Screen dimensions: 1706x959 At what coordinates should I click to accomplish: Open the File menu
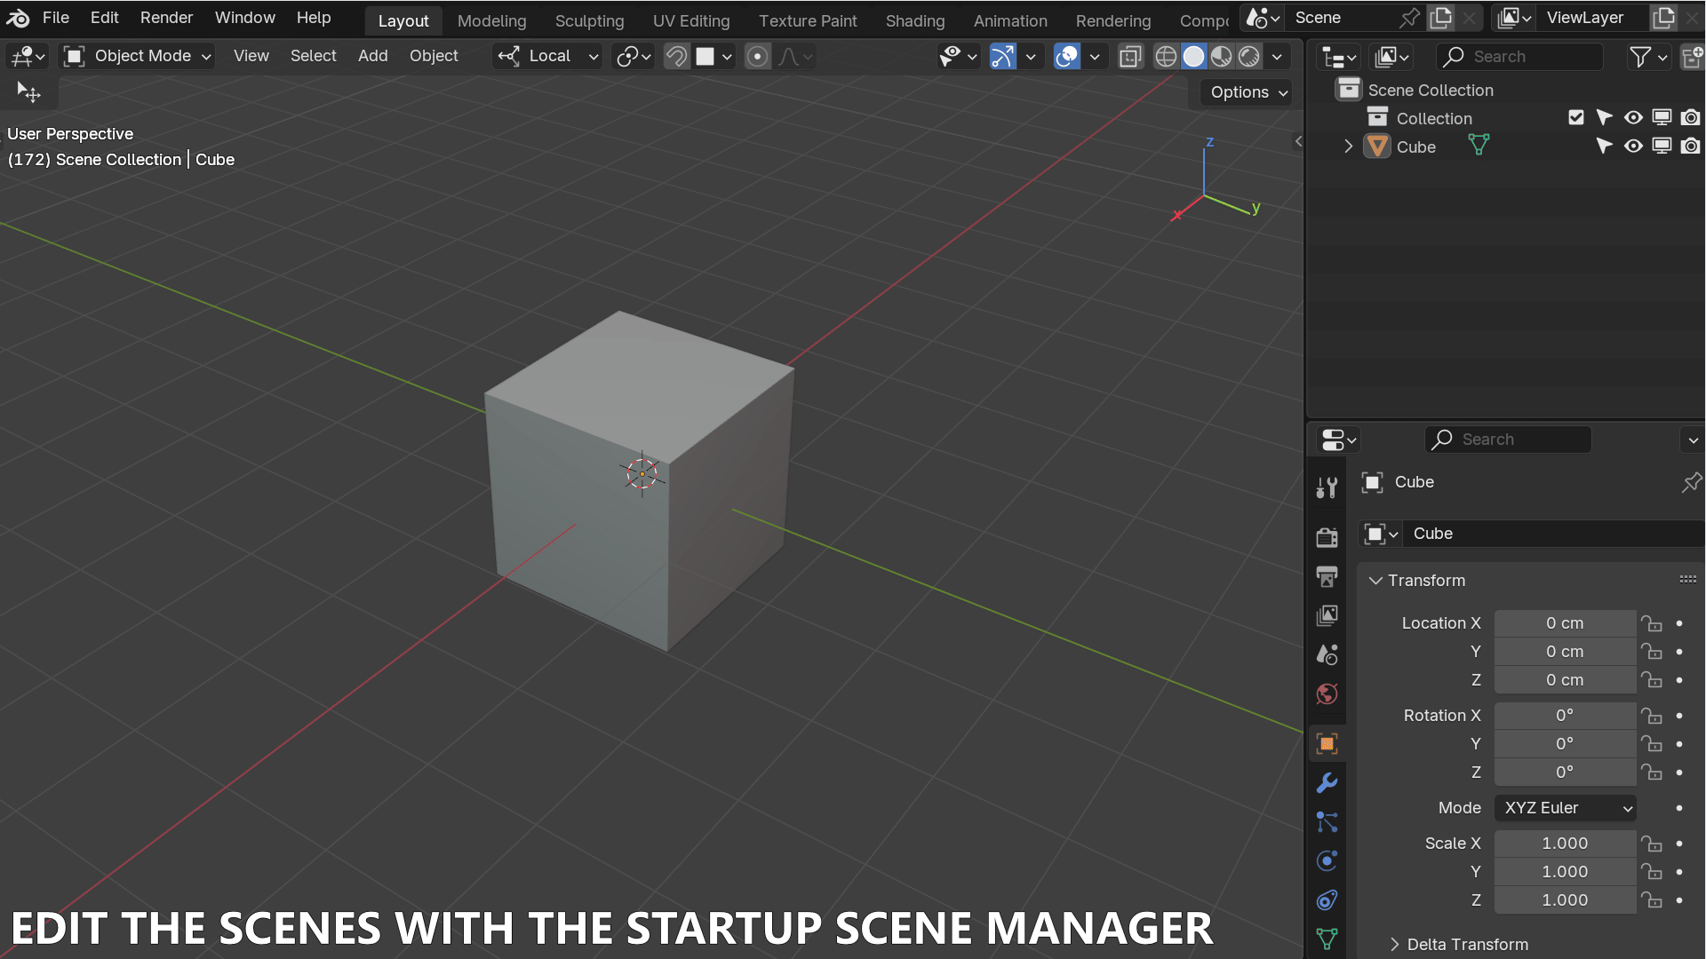55,18
